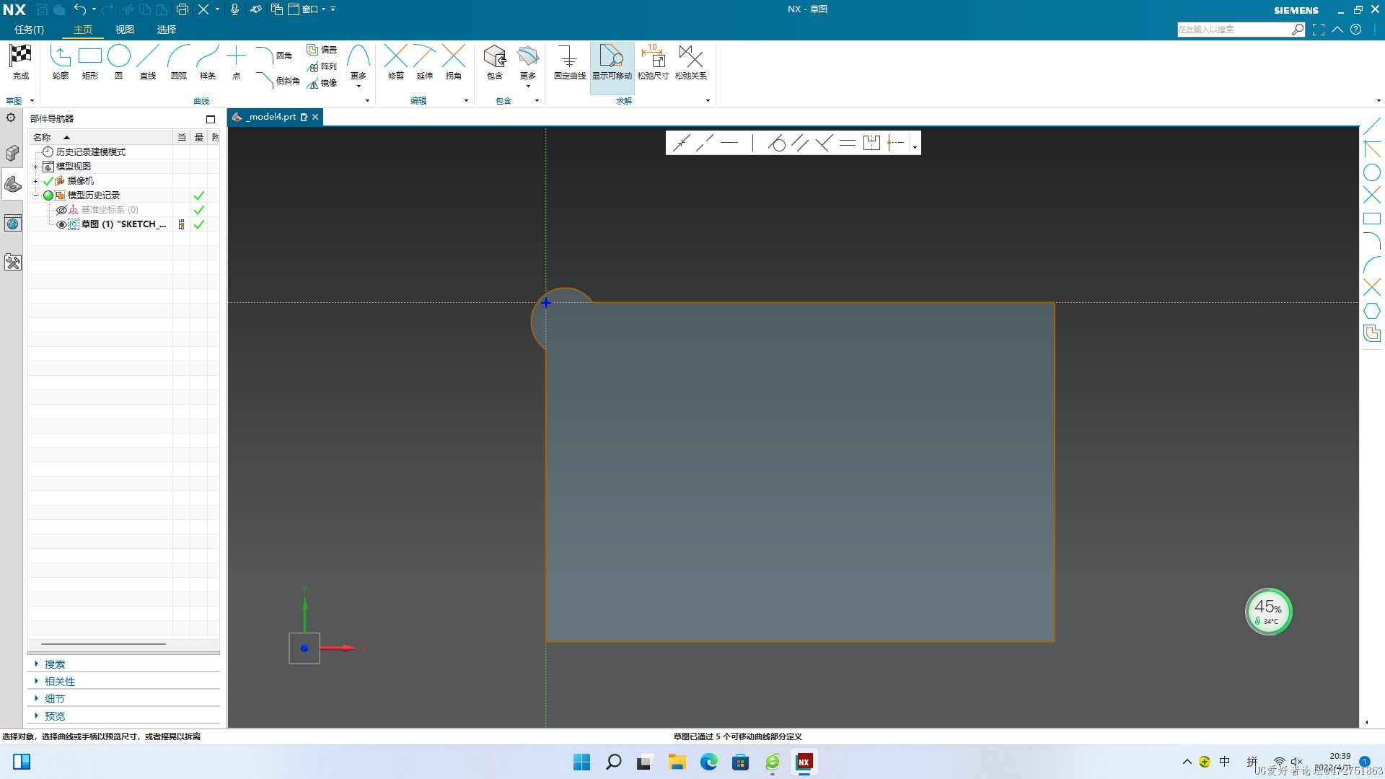Toggle the equal constraint on floating toolbar
1385x779 pixels.
click(x=848, y=143)
